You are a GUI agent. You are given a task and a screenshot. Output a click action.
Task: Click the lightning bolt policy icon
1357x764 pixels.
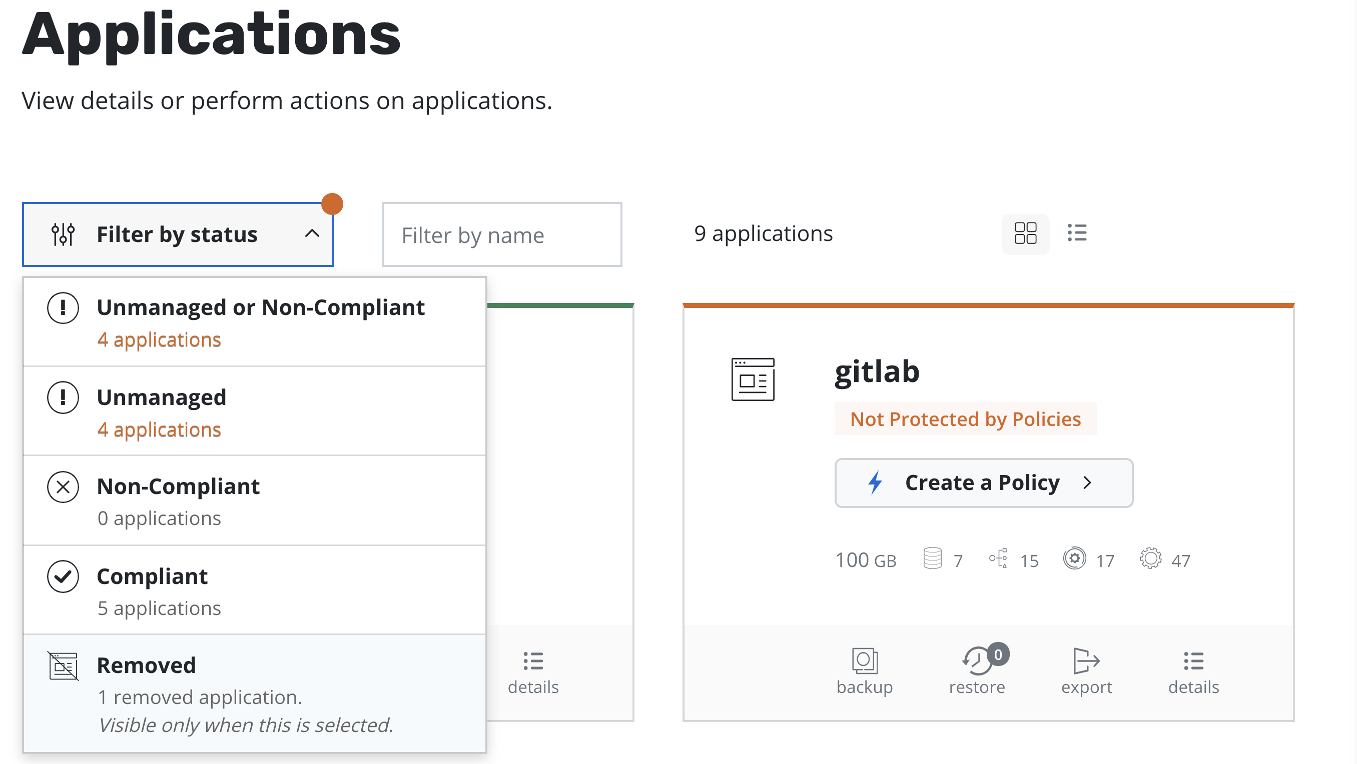(875, 482)
